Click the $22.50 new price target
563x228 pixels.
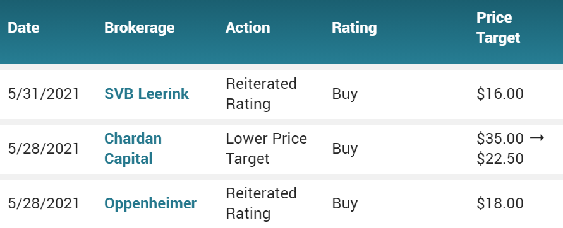pyautogui.click(x=500, y=159)
